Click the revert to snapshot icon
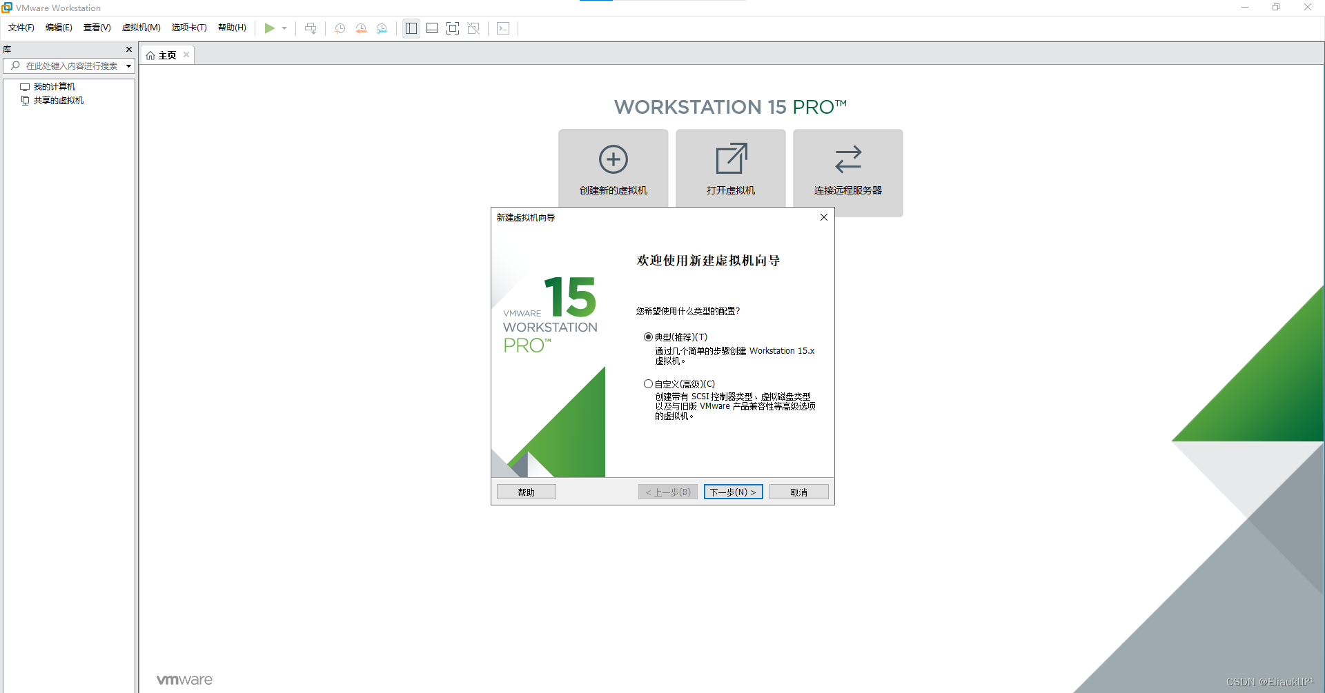 (361, 28)
